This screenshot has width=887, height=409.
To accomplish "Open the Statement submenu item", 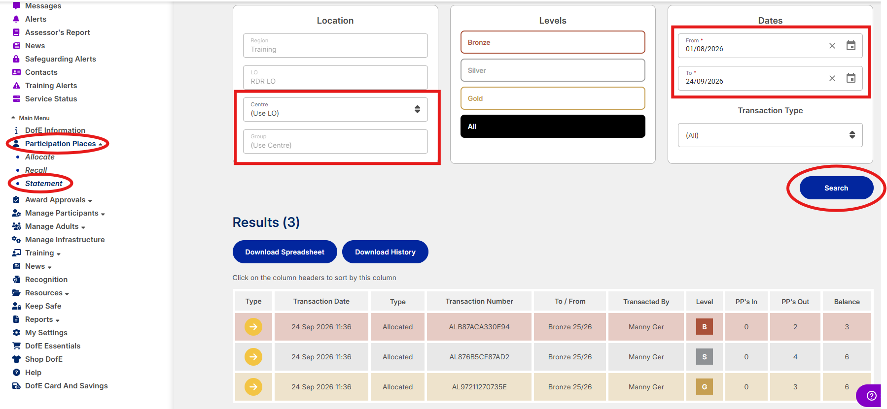I will (44, 184).
